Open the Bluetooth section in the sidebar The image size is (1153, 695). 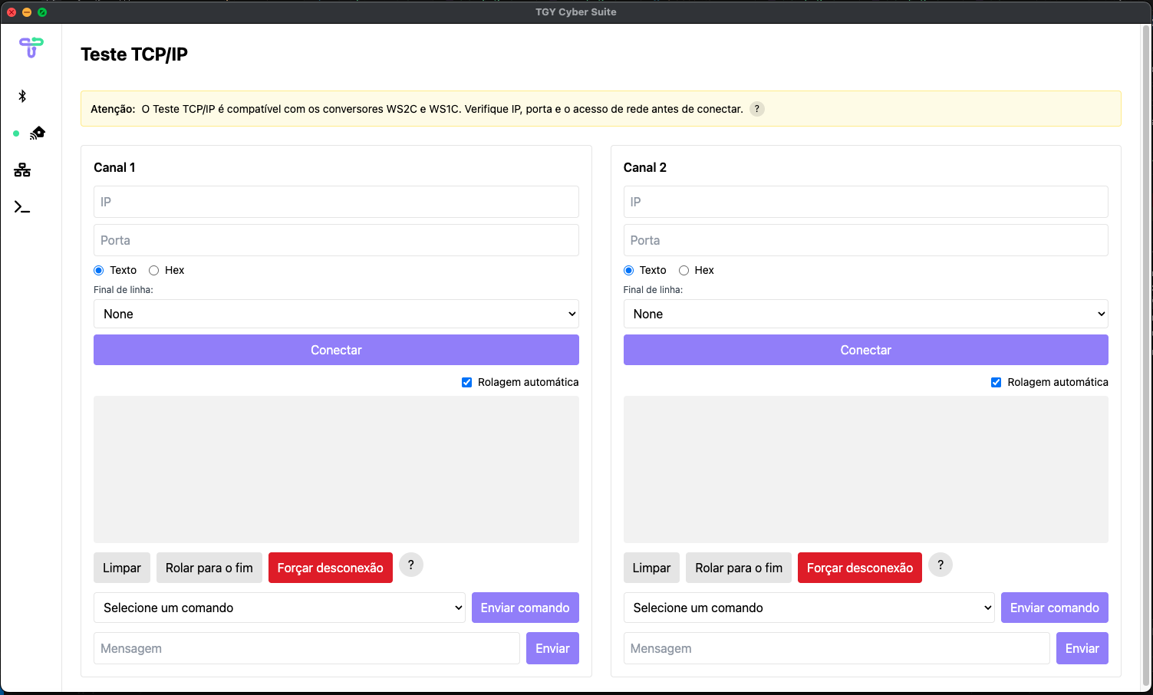(22, 96)
